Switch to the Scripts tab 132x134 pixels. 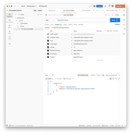[70, 24]
